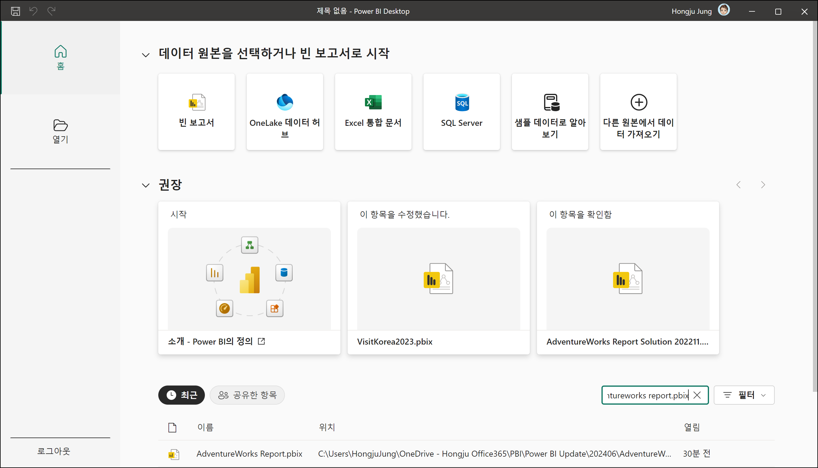The width and height of the screenshot is (818, 468).
Task: Open the 빈 보고서 blank report tile
Action: tap(196, 111)
